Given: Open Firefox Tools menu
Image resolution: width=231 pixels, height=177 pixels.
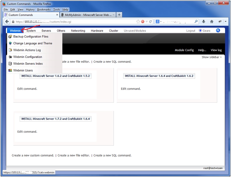Looking at the screenshot, I should pos(56,10).
